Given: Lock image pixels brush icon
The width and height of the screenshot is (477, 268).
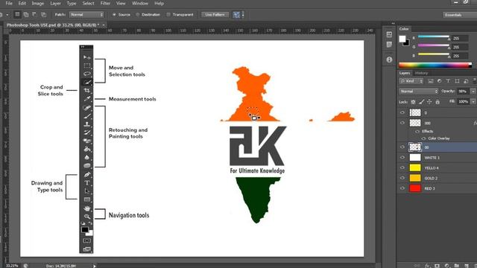Looking at the screenshot, I should coord(421,102).
